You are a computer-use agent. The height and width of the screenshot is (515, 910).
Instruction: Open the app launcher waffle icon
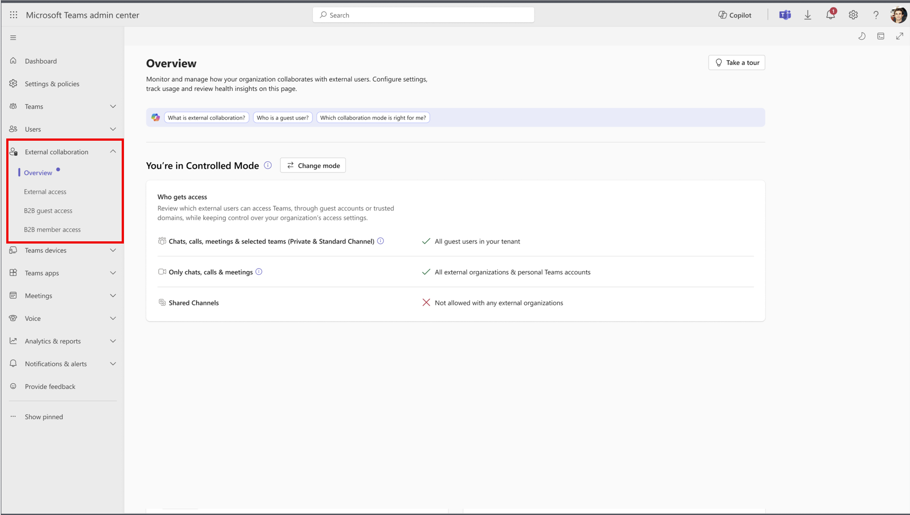[13, 15]
